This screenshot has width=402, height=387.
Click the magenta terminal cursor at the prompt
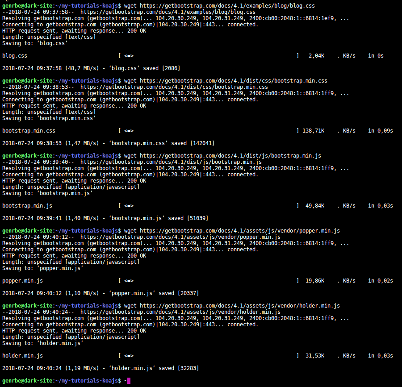129,381
